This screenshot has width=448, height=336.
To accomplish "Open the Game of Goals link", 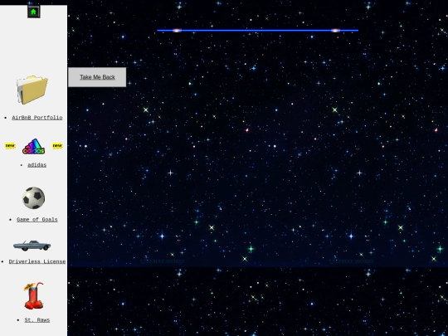I will (37, 219).
